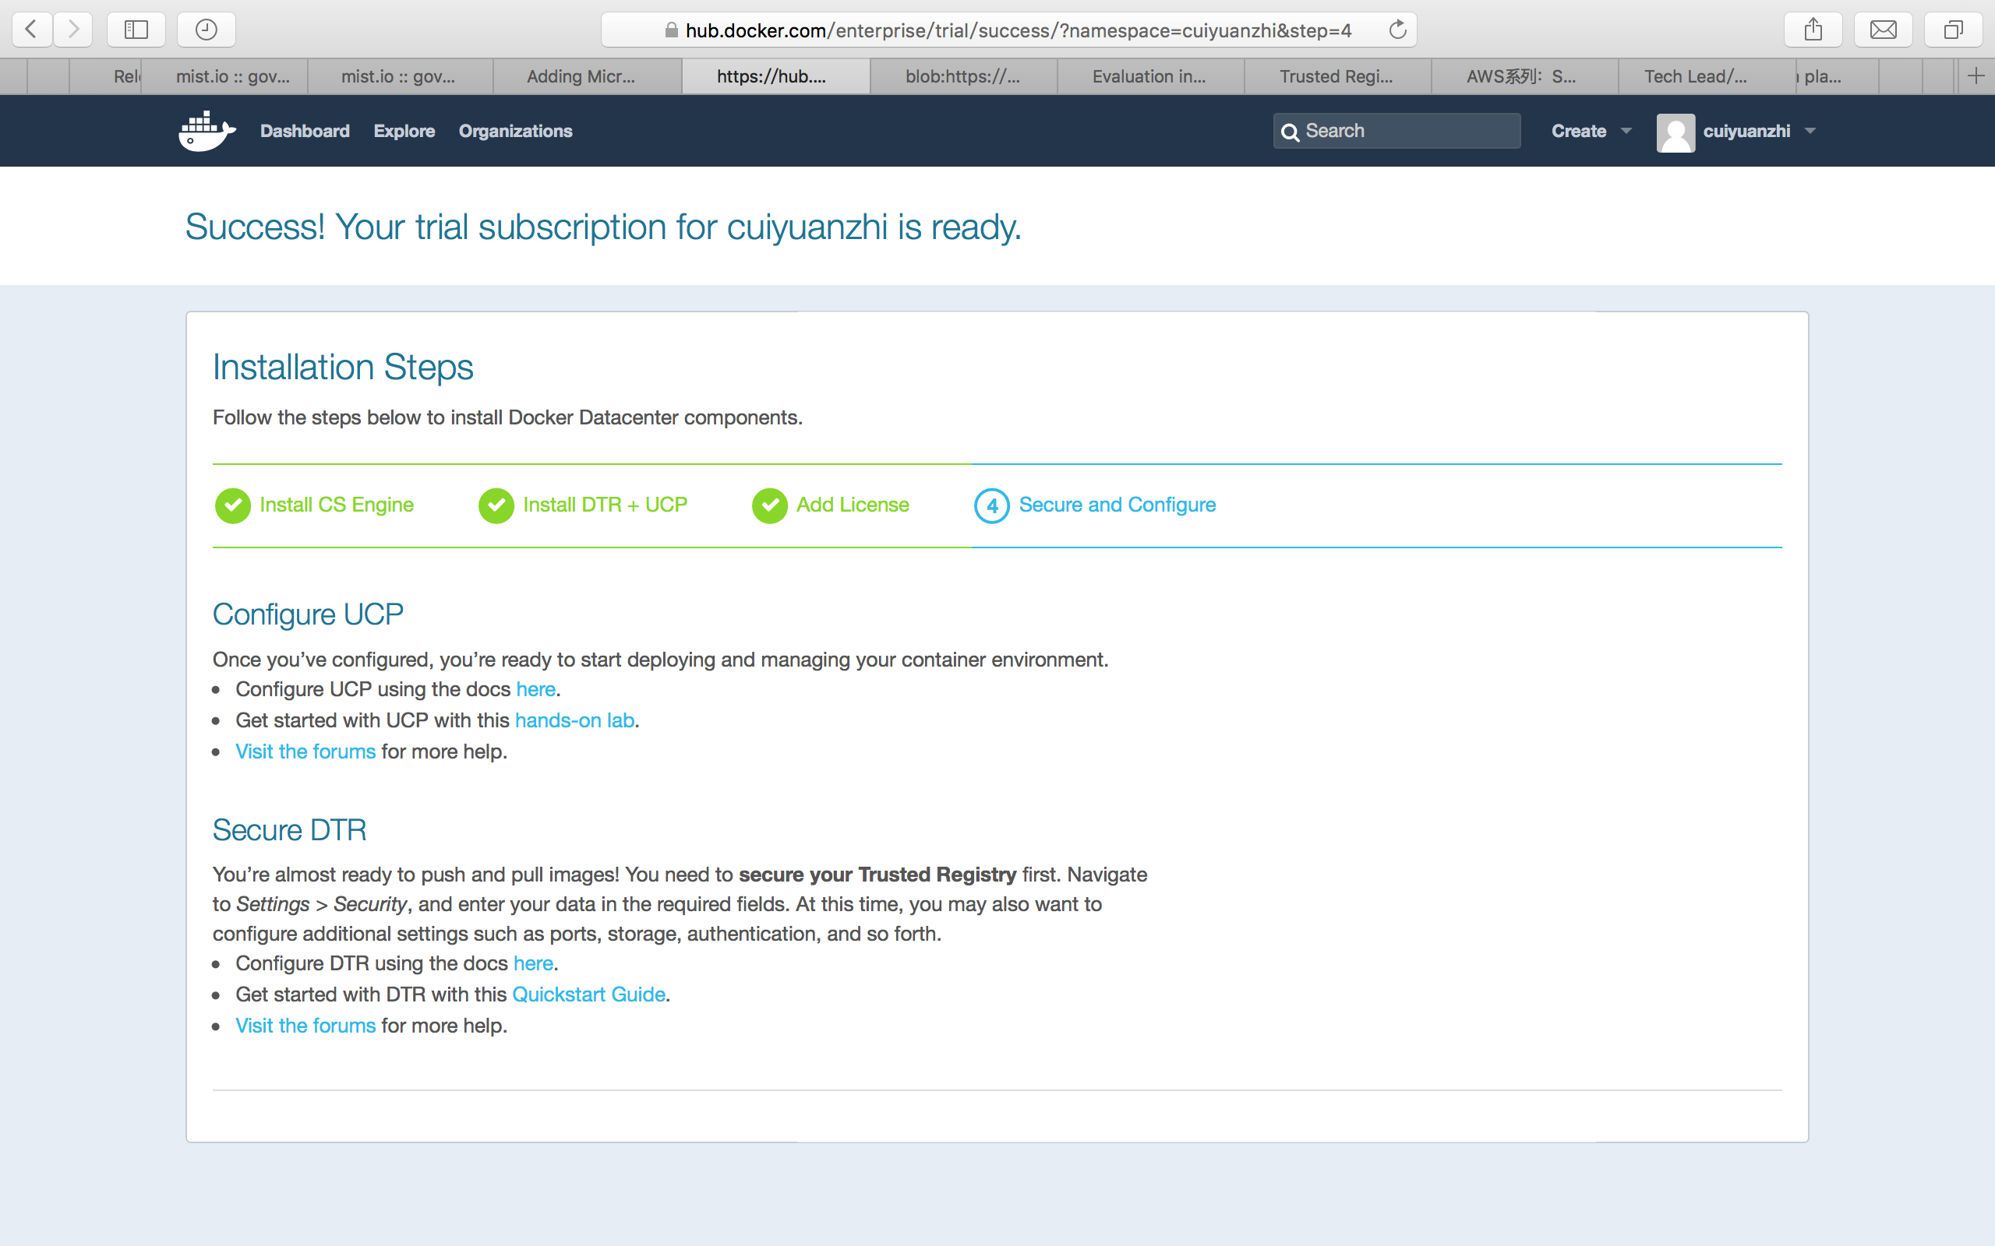Click the cuiyuanzhi avatar image
The height and width of the screenshot is (1246, 1995).
[x=1675, y=132]
